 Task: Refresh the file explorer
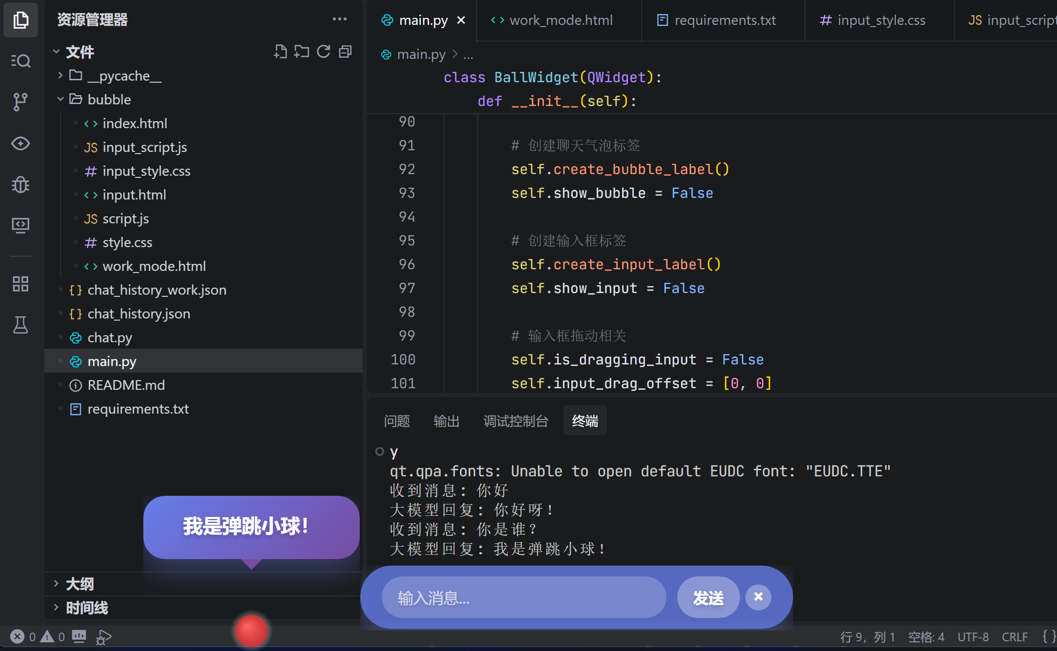point(323,52)
